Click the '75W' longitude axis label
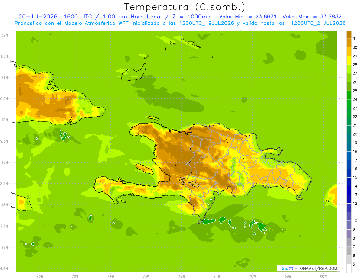 75,276
